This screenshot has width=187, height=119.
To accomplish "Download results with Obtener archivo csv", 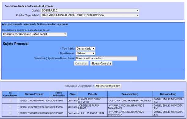I will point(108,86).
